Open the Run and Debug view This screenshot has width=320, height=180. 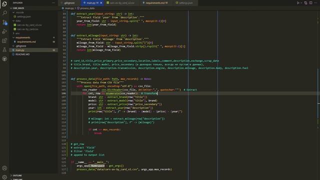click(4, 31)
